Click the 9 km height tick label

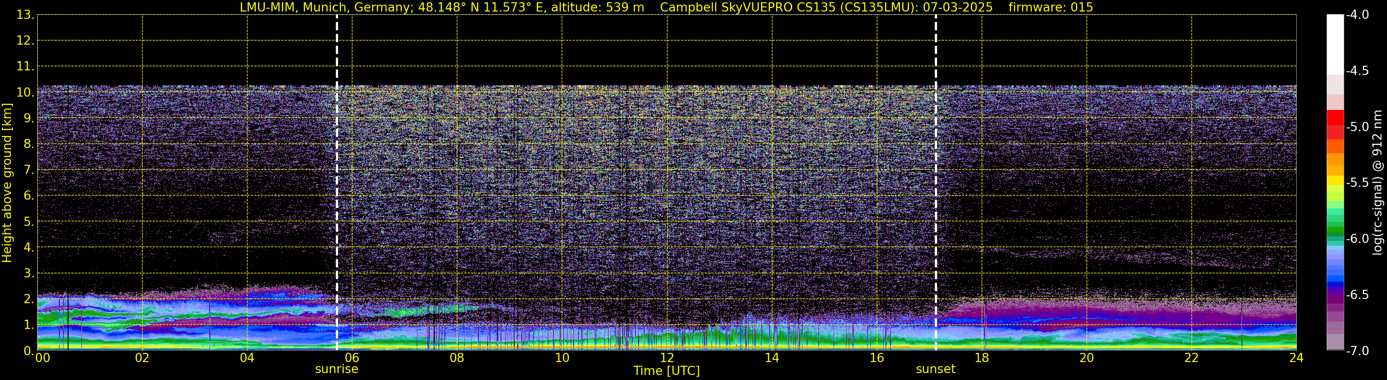click(28, 118)
